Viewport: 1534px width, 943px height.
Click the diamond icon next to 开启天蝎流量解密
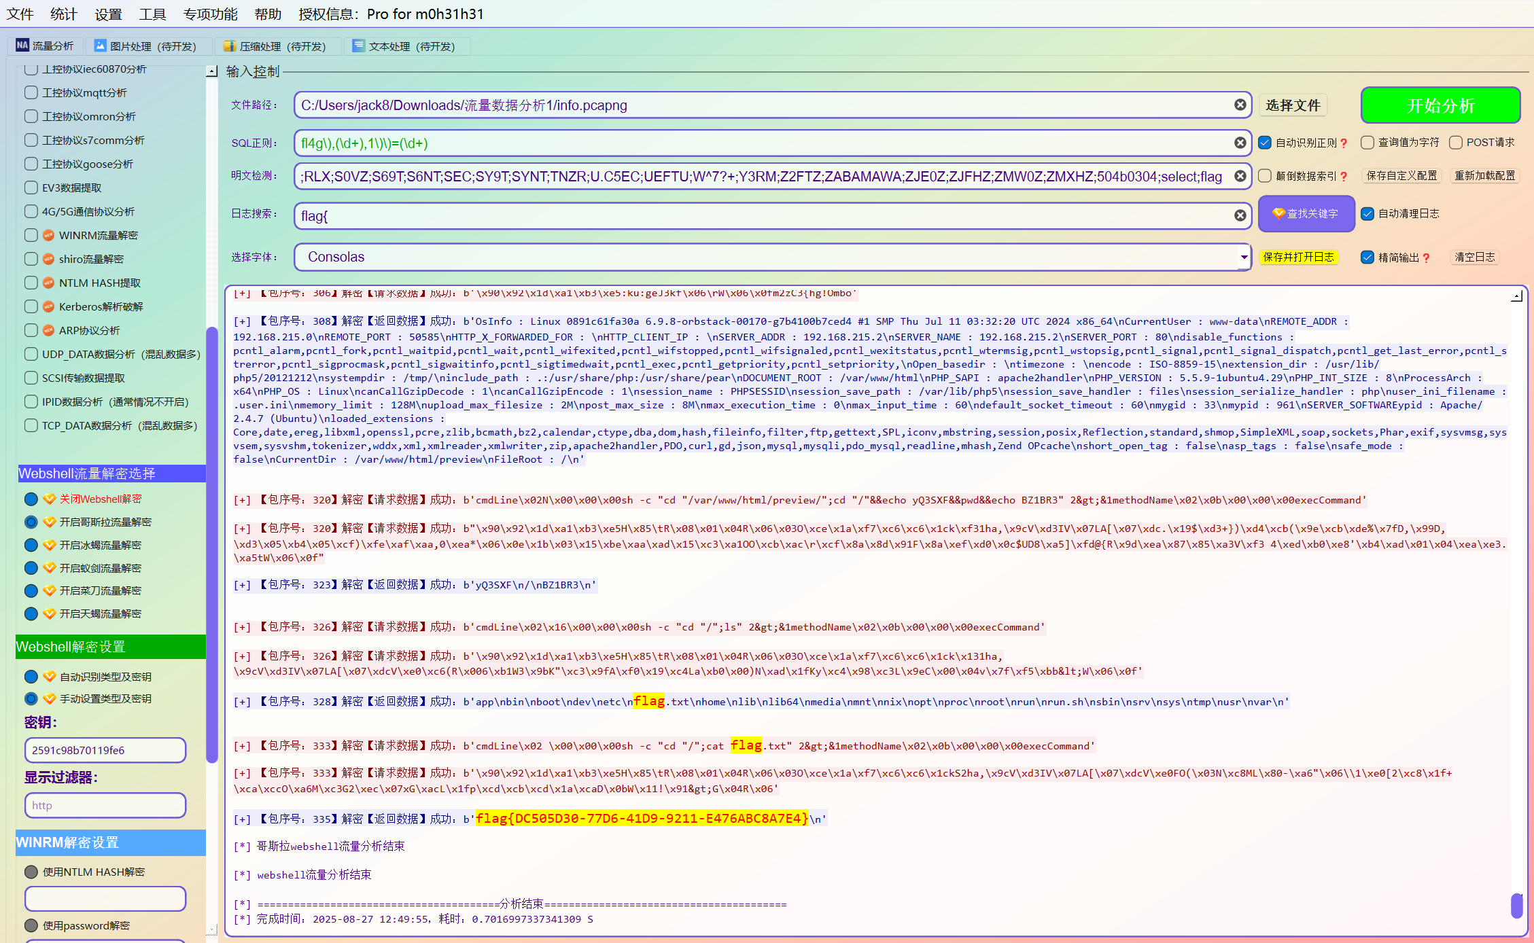(x=49, y=613)
